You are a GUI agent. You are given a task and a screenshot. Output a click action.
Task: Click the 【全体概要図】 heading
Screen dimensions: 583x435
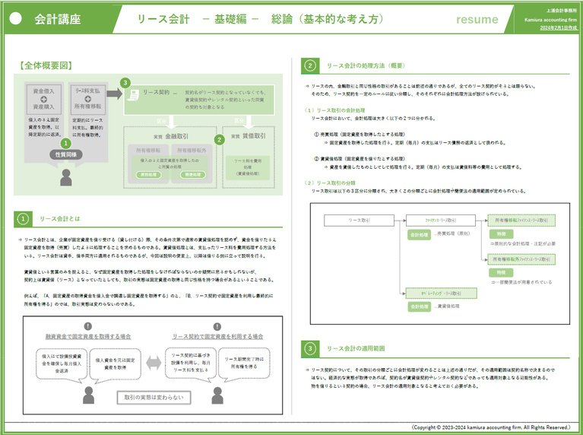46,65
